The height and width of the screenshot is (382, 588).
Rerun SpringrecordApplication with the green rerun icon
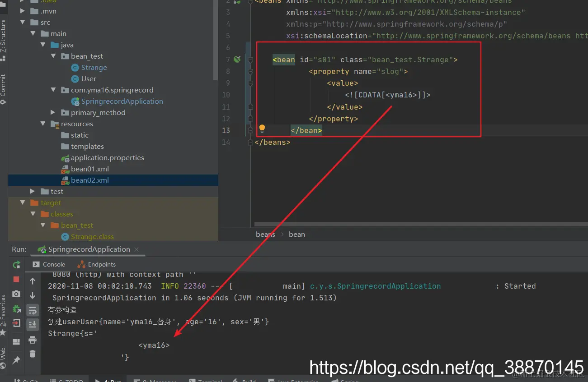coord(16,265)
